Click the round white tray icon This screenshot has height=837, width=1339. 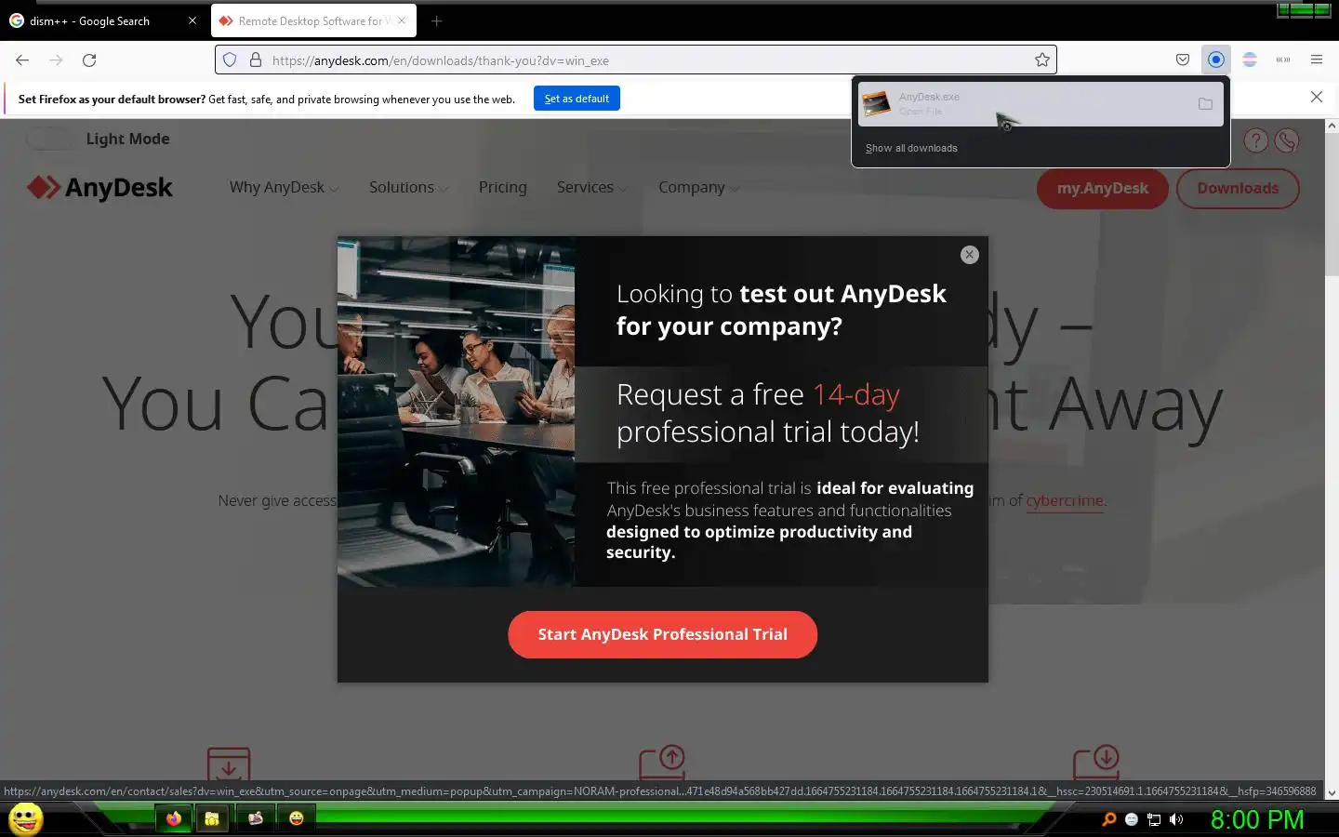click(x=1132, y=819)
